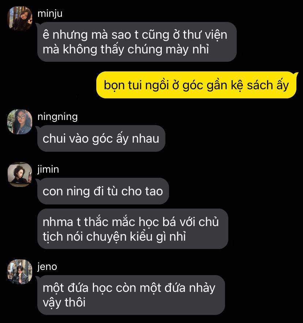Tap the jeno username label
The image size is (303, 323).
47,267
